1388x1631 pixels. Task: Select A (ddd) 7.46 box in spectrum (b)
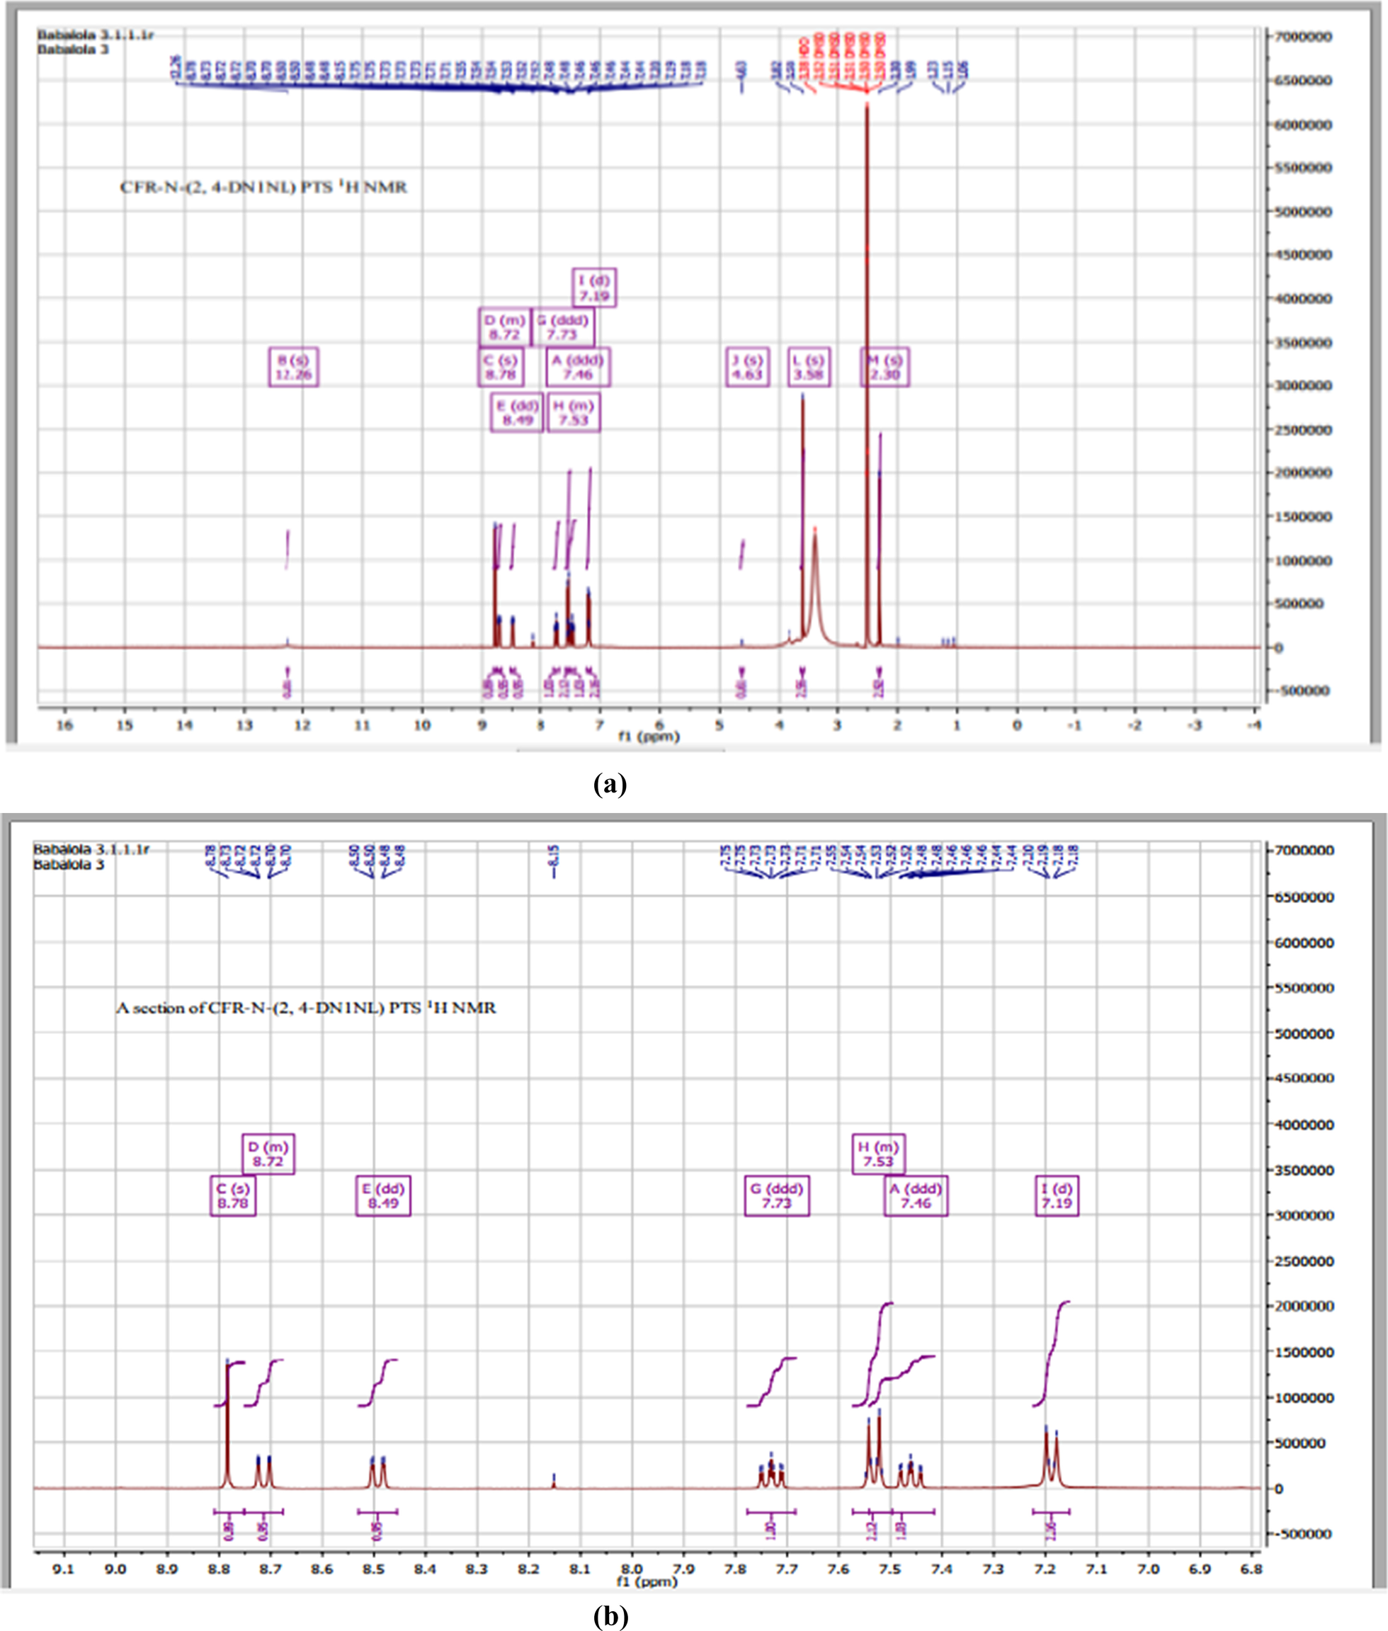[916, 1197]
